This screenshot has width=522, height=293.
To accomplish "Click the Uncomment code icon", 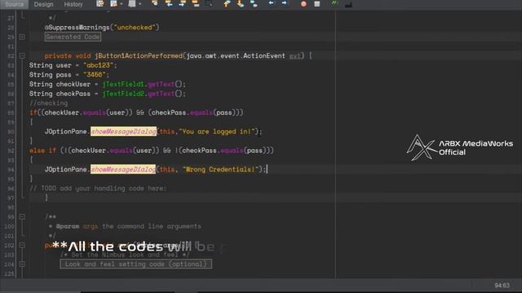I will click(348, 4).
